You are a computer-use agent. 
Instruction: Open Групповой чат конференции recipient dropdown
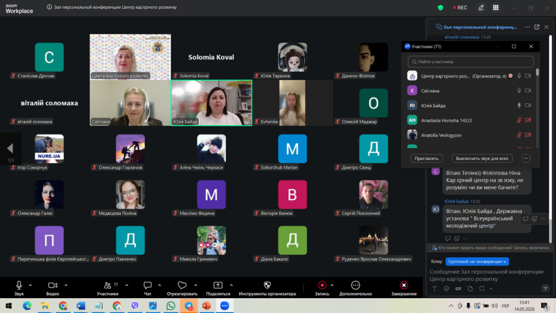(477, 262)
